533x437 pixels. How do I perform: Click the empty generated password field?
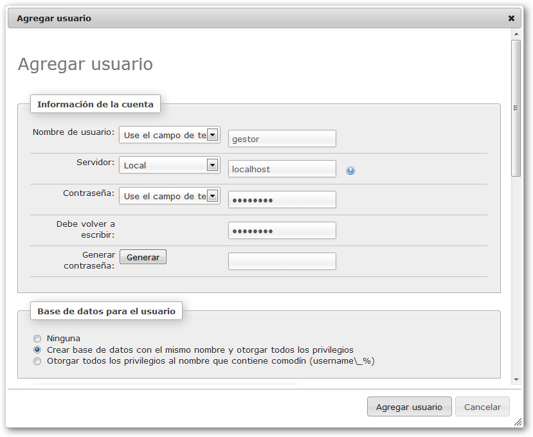tap(282, 261)
